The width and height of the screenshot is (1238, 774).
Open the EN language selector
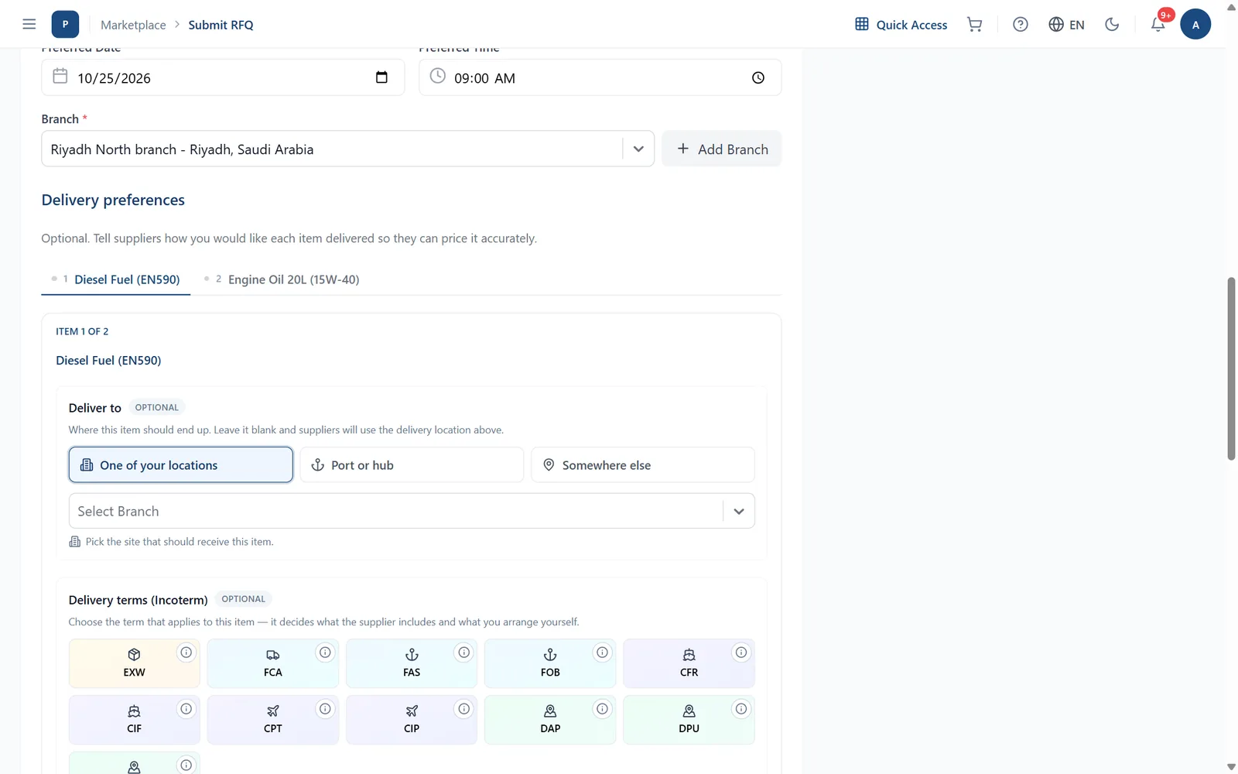[1066, 24]
